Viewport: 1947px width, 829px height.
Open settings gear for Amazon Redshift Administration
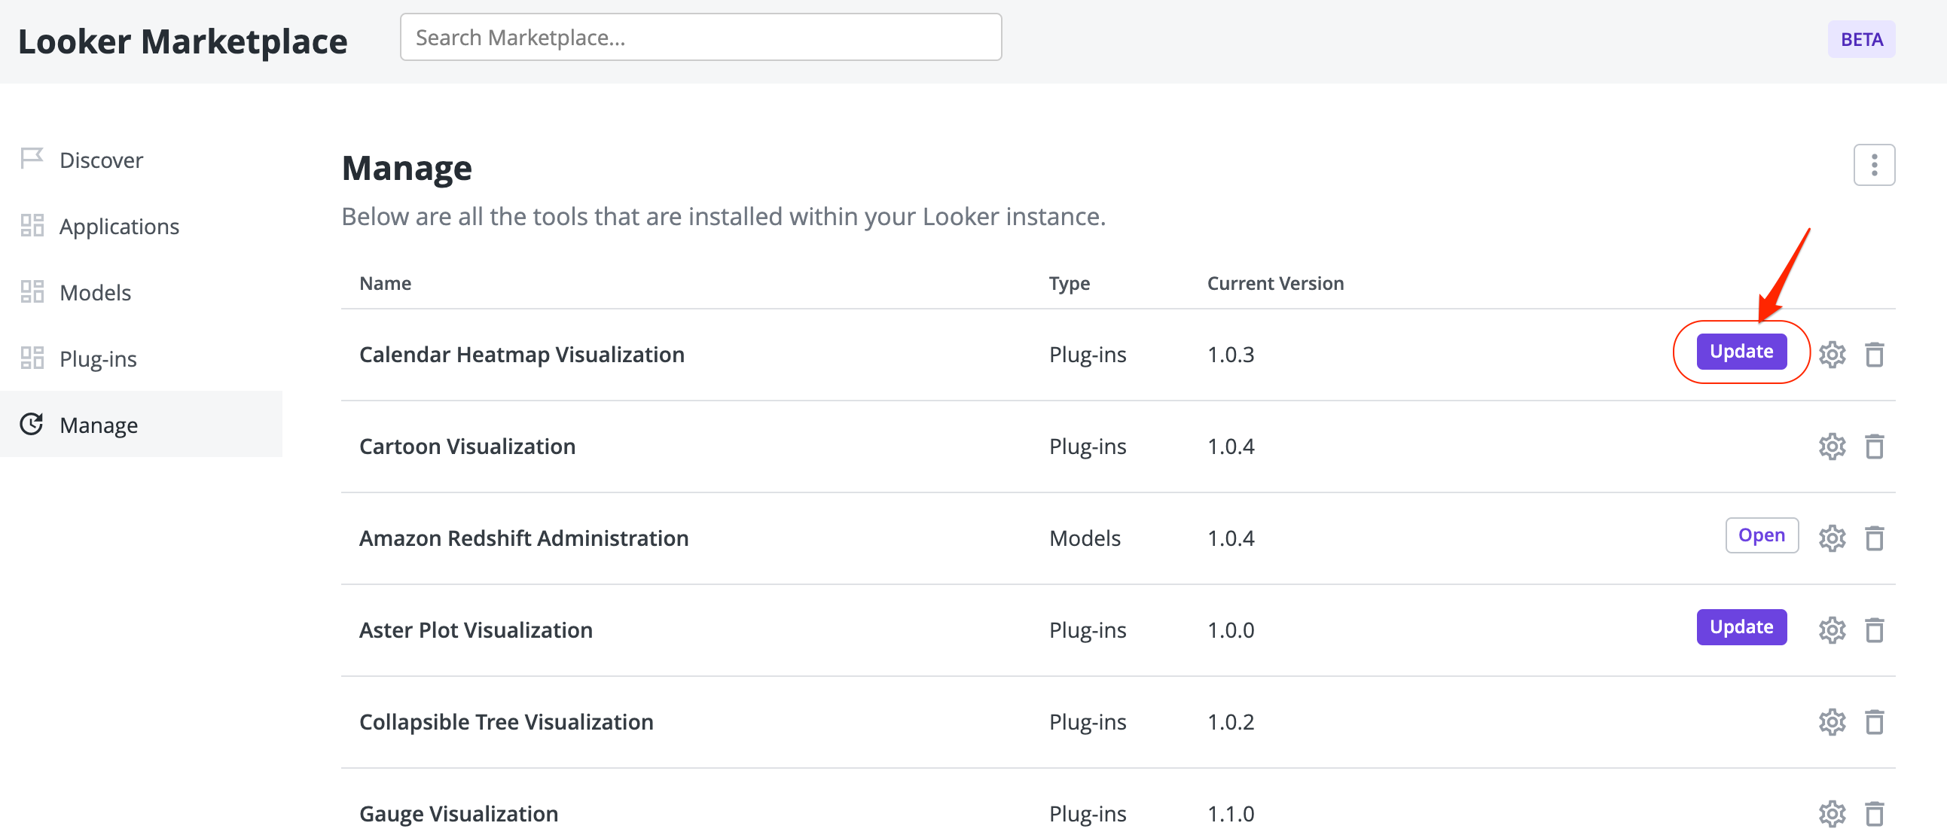pos(1832,538)
